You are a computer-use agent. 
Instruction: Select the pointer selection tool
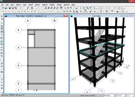click(2, 16)
